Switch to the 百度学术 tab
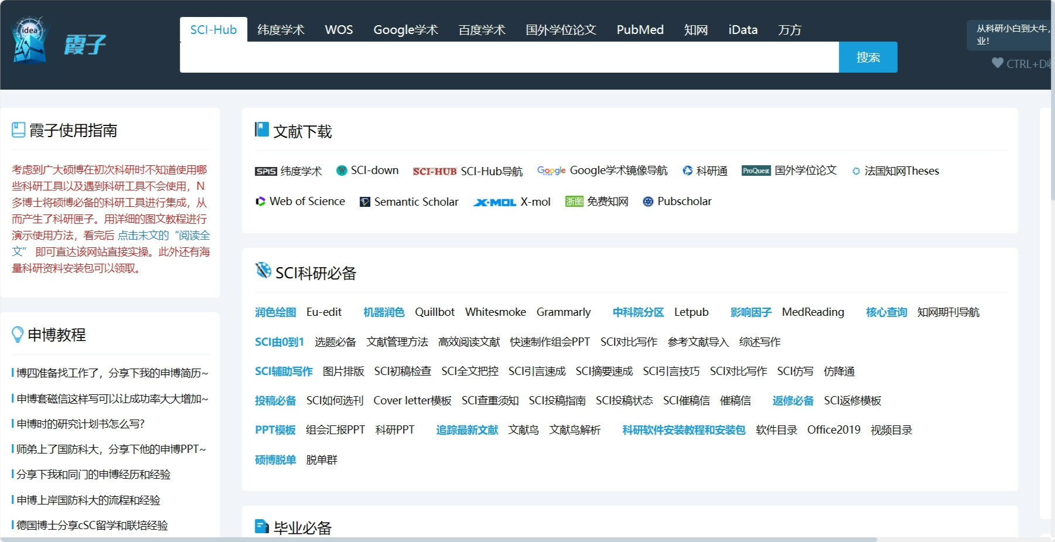Image resolution: width=1055 pixels, height=542 pixels. click(x=482, y=29)
